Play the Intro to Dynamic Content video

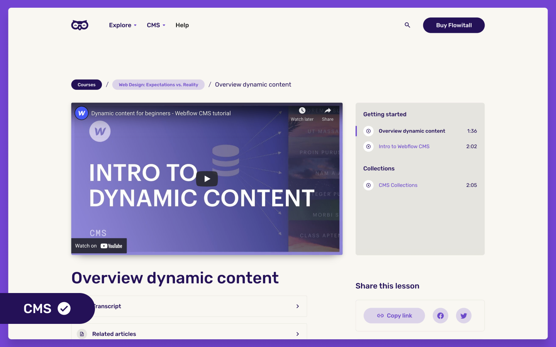(x=207, y=179)
